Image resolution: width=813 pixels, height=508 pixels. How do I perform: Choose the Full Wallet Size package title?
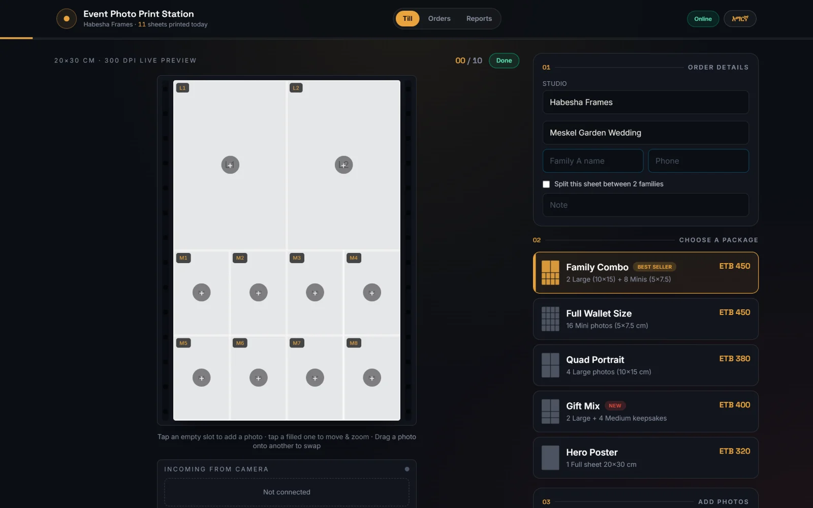coord(599,313)
